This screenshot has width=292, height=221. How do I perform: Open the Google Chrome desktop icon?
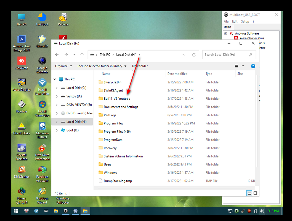(42, 65)
